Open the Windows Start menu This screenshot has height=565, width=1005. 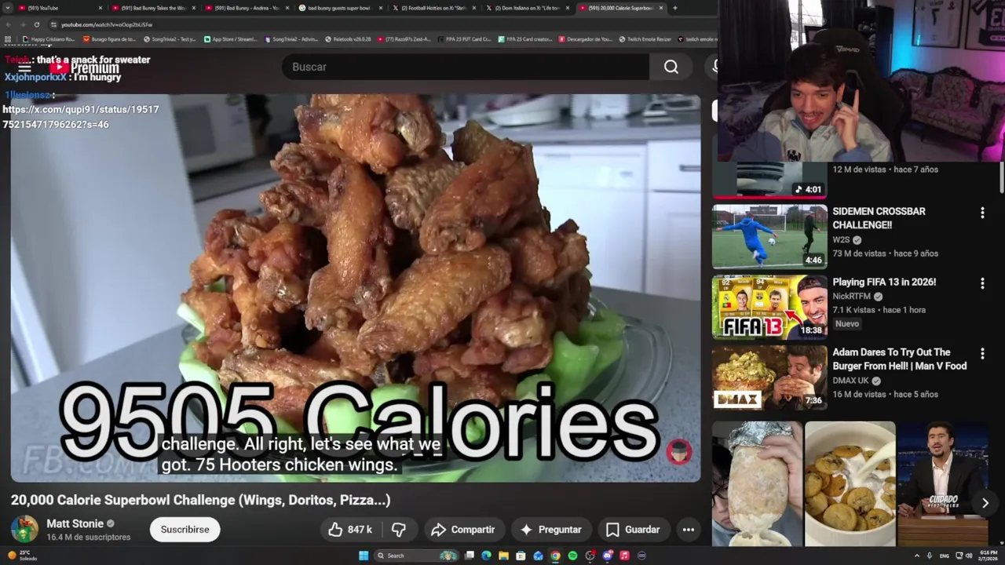[364, 556]
